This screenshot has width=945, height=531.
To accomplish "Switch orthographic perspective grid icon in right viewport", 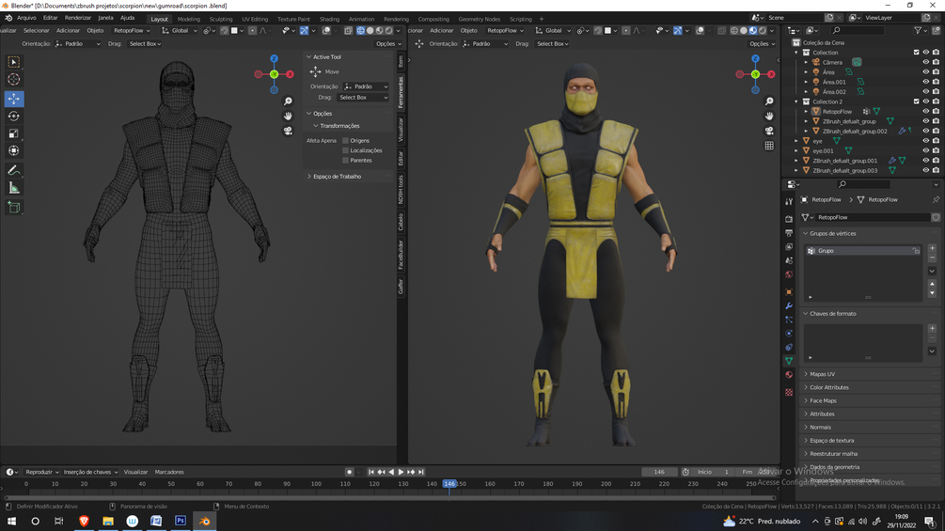I will (x=769, y=145).
